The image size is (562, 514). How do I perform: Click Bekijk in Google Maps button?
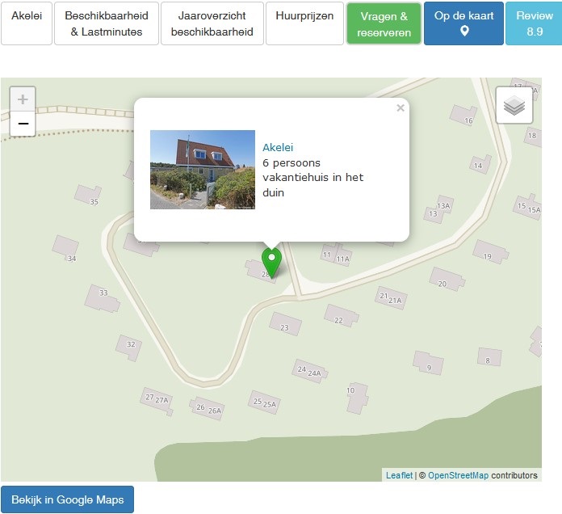point(68,499)
